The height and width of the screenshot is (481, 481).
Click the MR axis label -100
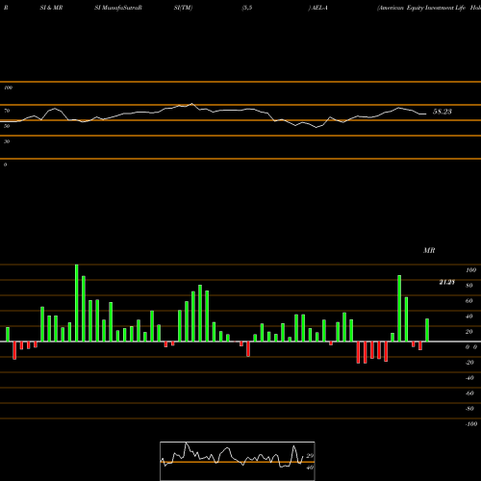(x=471, y=424)
